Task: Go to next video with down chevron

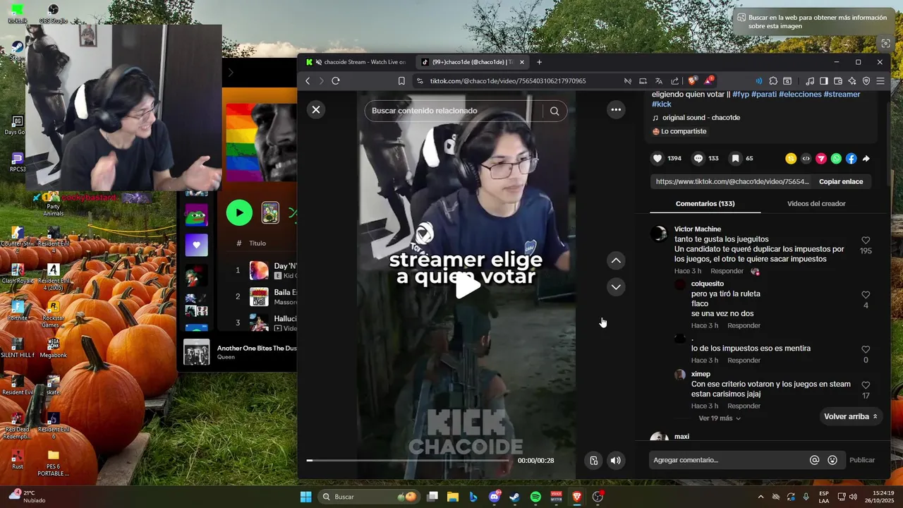Action: 616,286
